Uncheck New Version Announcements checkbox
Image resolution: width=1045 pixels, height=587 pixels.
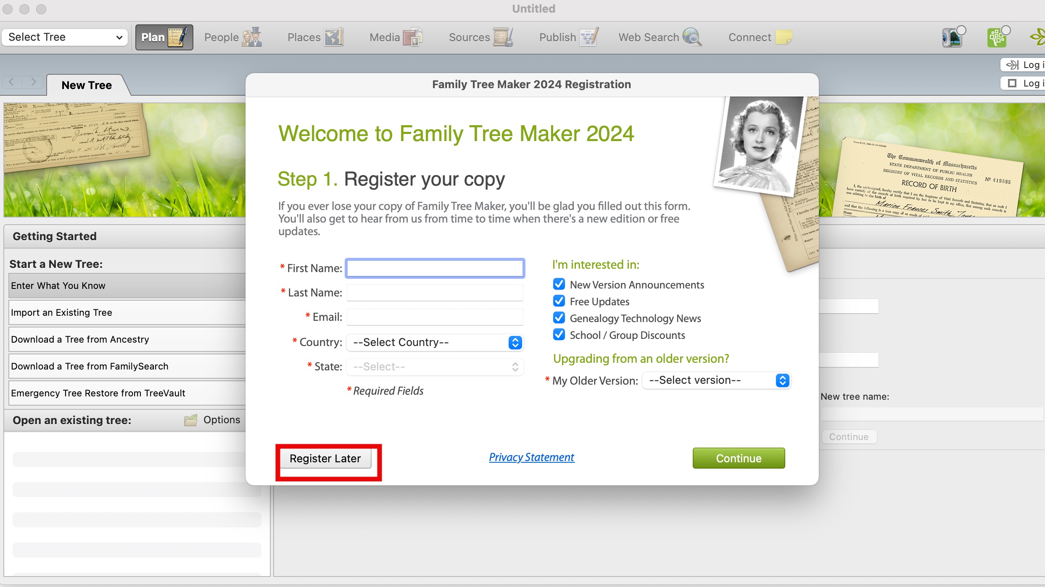[559, 284]
